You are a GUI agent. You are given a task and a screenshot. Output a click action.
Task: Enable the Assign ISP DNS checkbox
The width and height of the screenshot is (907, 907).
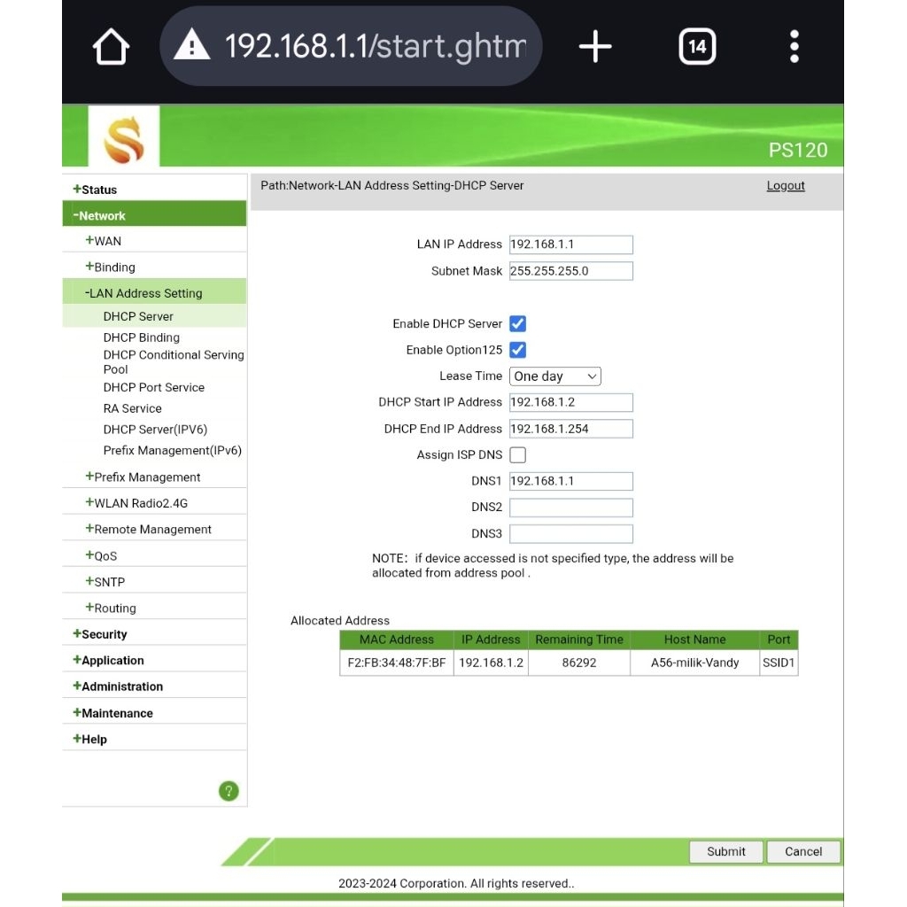[518, 455]
